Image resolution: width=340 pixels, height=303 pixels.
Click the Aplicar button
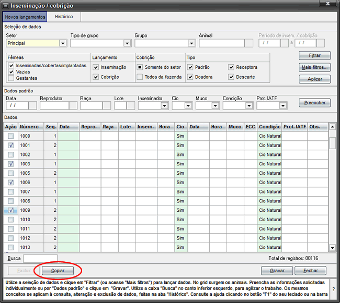314,79
